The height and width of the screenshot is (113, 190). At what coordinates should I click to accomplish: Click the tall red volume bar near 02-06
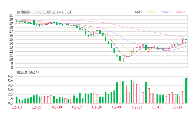120,92
